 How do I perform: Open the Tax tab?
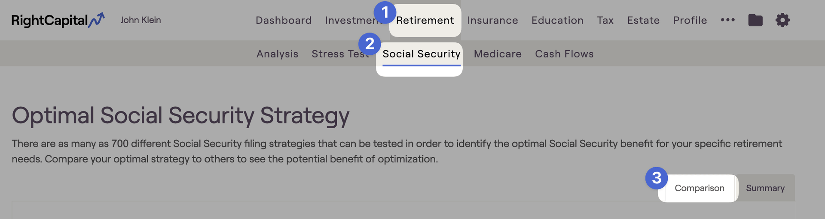click(605, 20)
